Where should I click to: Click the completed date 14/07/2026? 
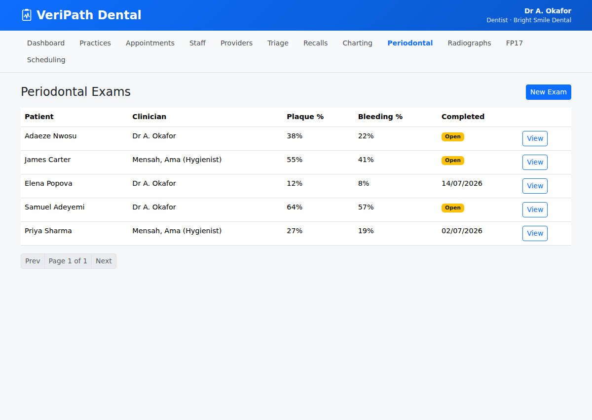462,183
